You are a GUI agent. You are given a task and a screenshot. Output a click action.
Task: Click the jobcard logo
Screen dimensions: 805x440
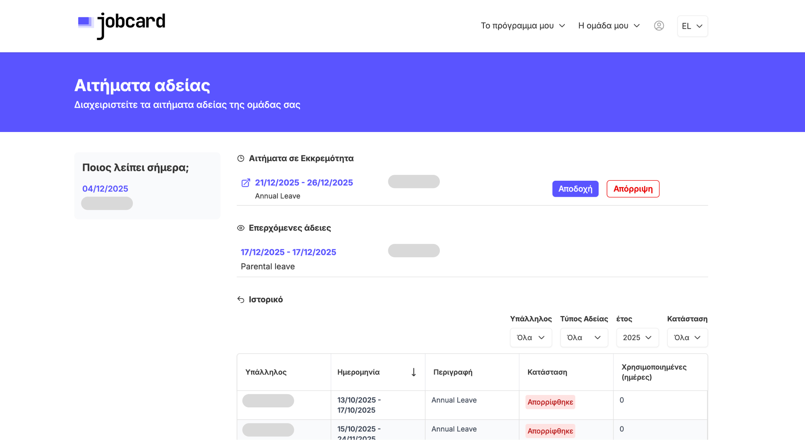[x=121, y=24]
